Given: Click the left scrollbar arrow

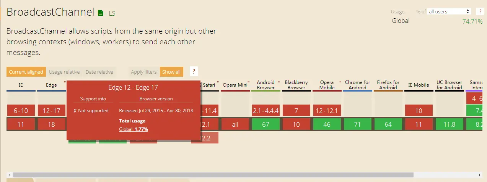Looking at the screenshot, I should coord(9,175).
